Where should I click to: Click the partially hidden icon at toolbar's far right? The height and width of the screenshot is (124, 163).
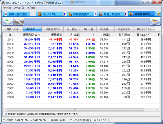[x=158, y=14]
